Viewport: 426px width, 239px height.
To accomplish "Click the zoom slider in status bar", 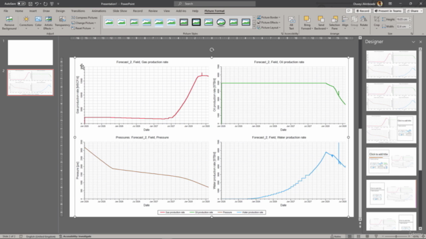I will click(x=396, y=236).
